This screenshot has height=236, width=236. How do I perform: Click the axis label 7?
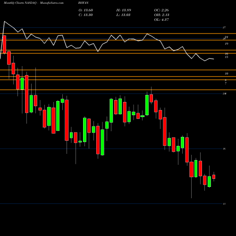coord(226,84)
